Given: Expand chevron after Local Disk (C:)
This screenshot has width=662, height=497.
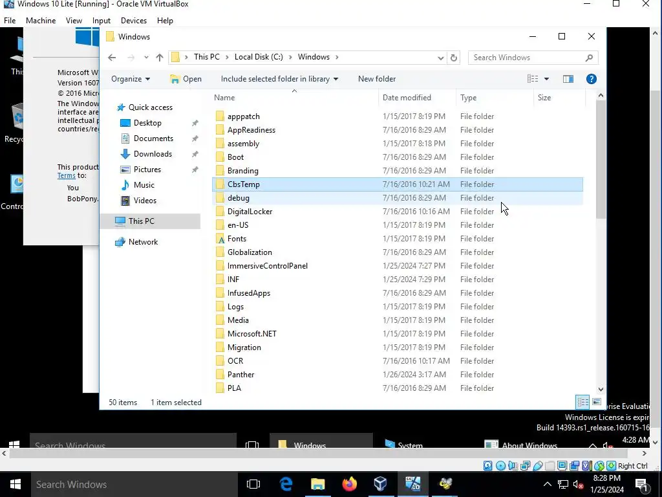Looking at the screenshot, I should click(x=290, y=57).
